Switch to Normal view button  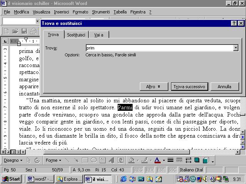(3, 152)
